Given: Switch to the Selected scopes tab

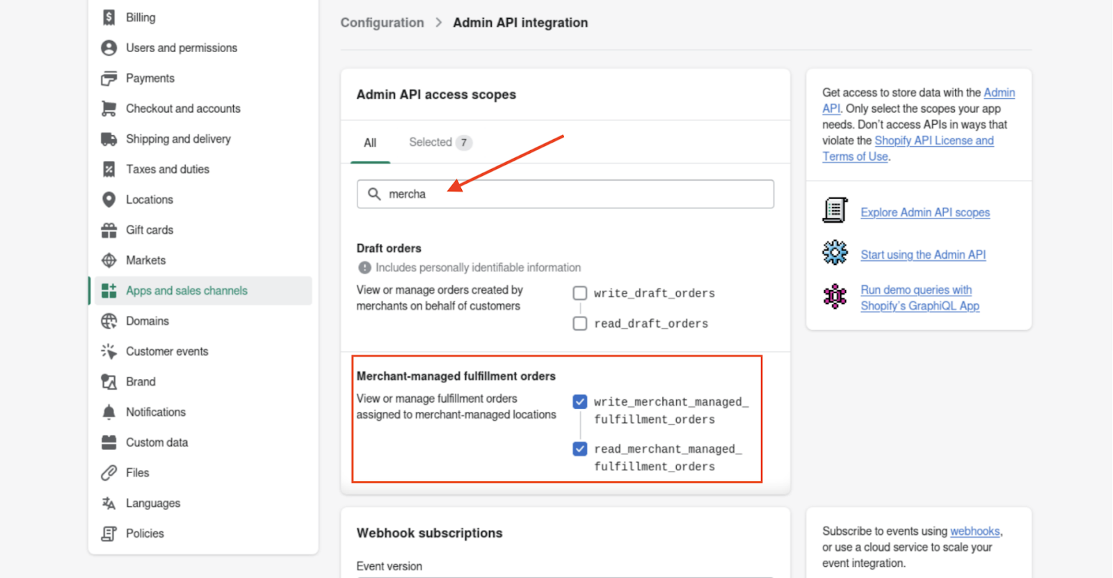Looking at the screenshot, I should [x=440, y=143].
